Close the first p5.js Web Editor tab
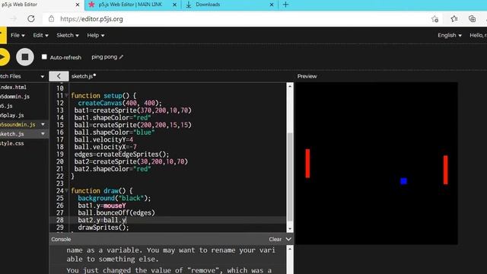 pos(78,5)
